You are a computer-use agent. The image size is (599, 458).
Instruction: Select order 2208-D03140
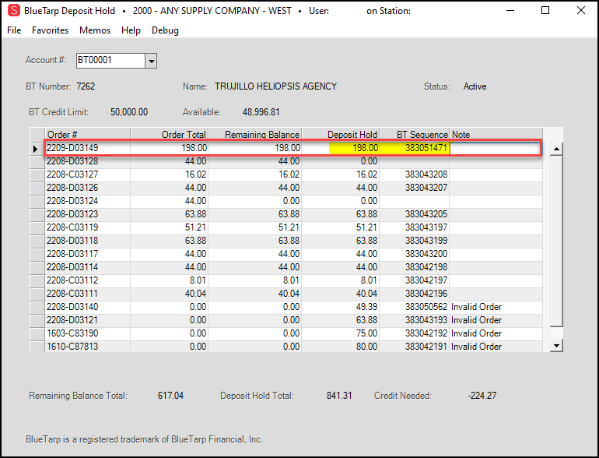(x=87, y=307)
